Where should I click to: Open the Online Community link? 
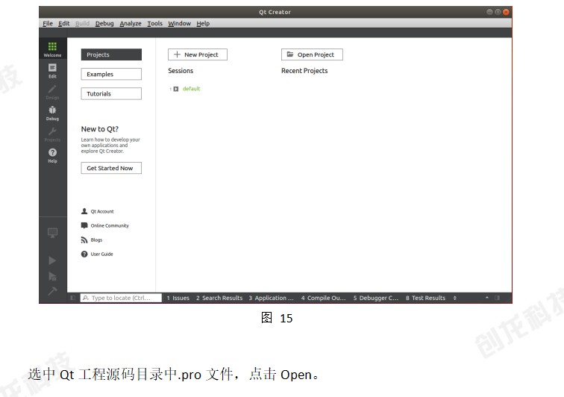coord(110,225)
